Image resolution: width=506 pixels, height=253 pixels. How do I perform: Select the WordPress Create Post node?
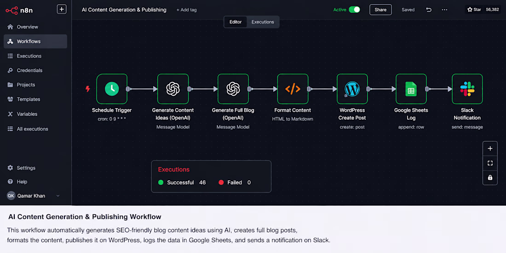[x=352, y=89]
